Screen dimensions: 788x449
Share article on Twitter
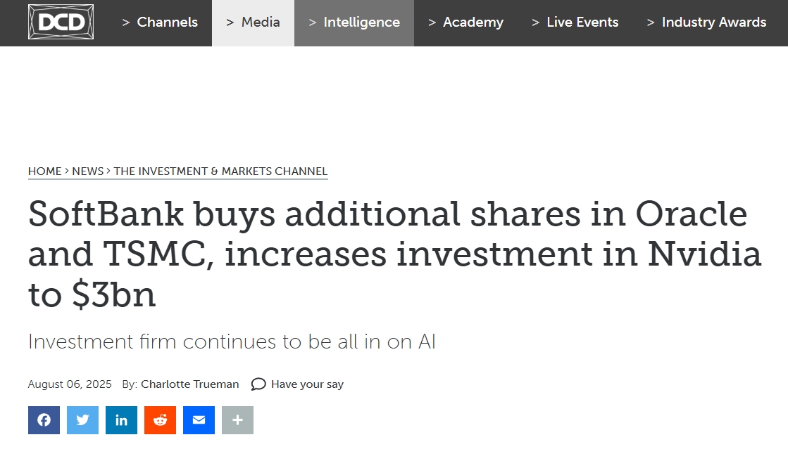click(82, 420)
